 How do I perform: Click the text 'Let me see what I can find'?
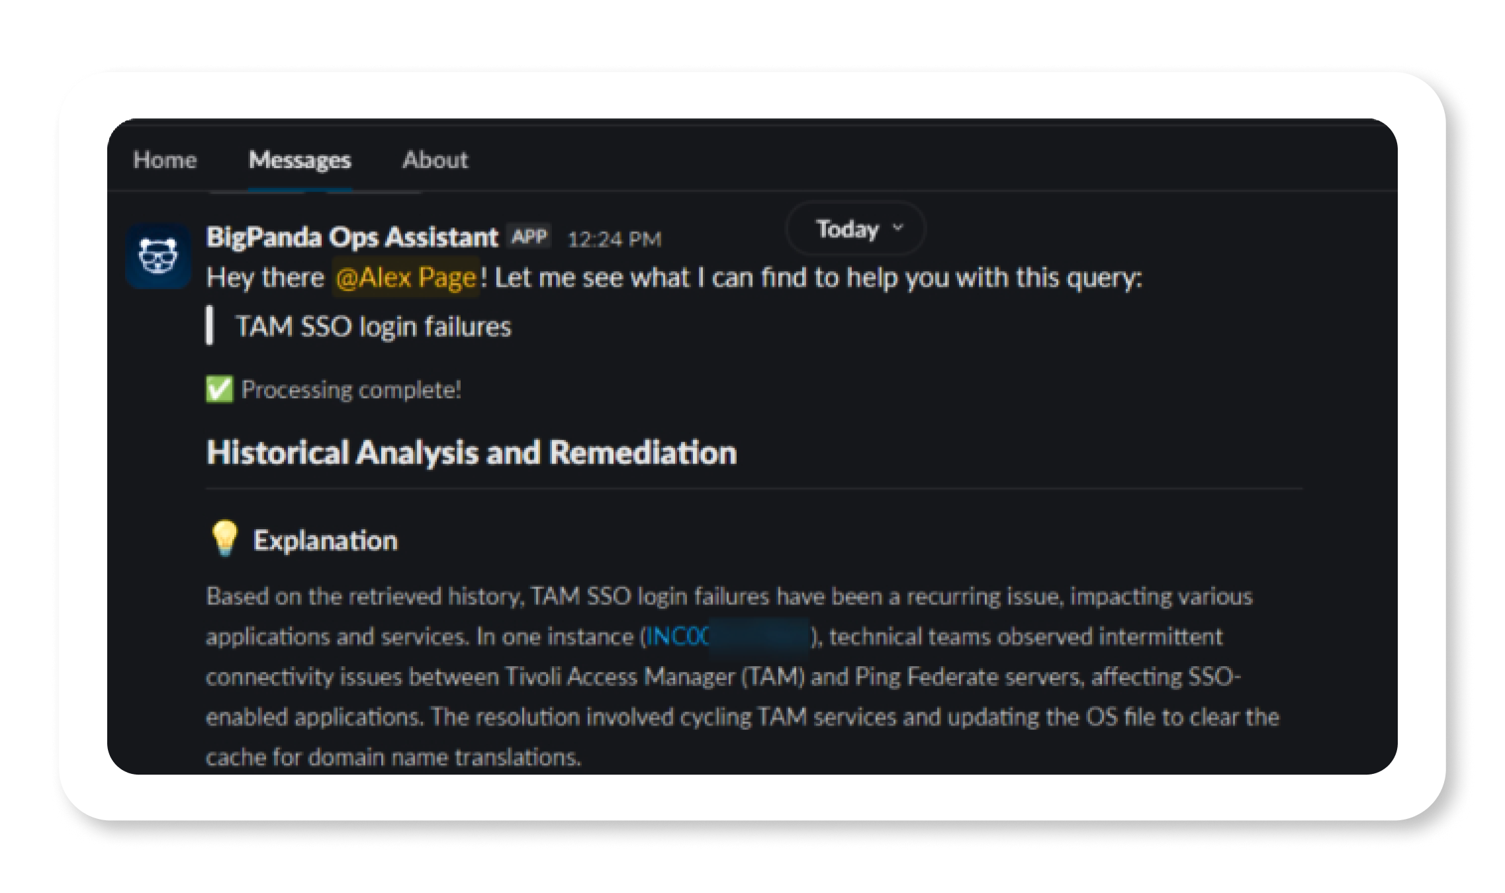[651, 278]
